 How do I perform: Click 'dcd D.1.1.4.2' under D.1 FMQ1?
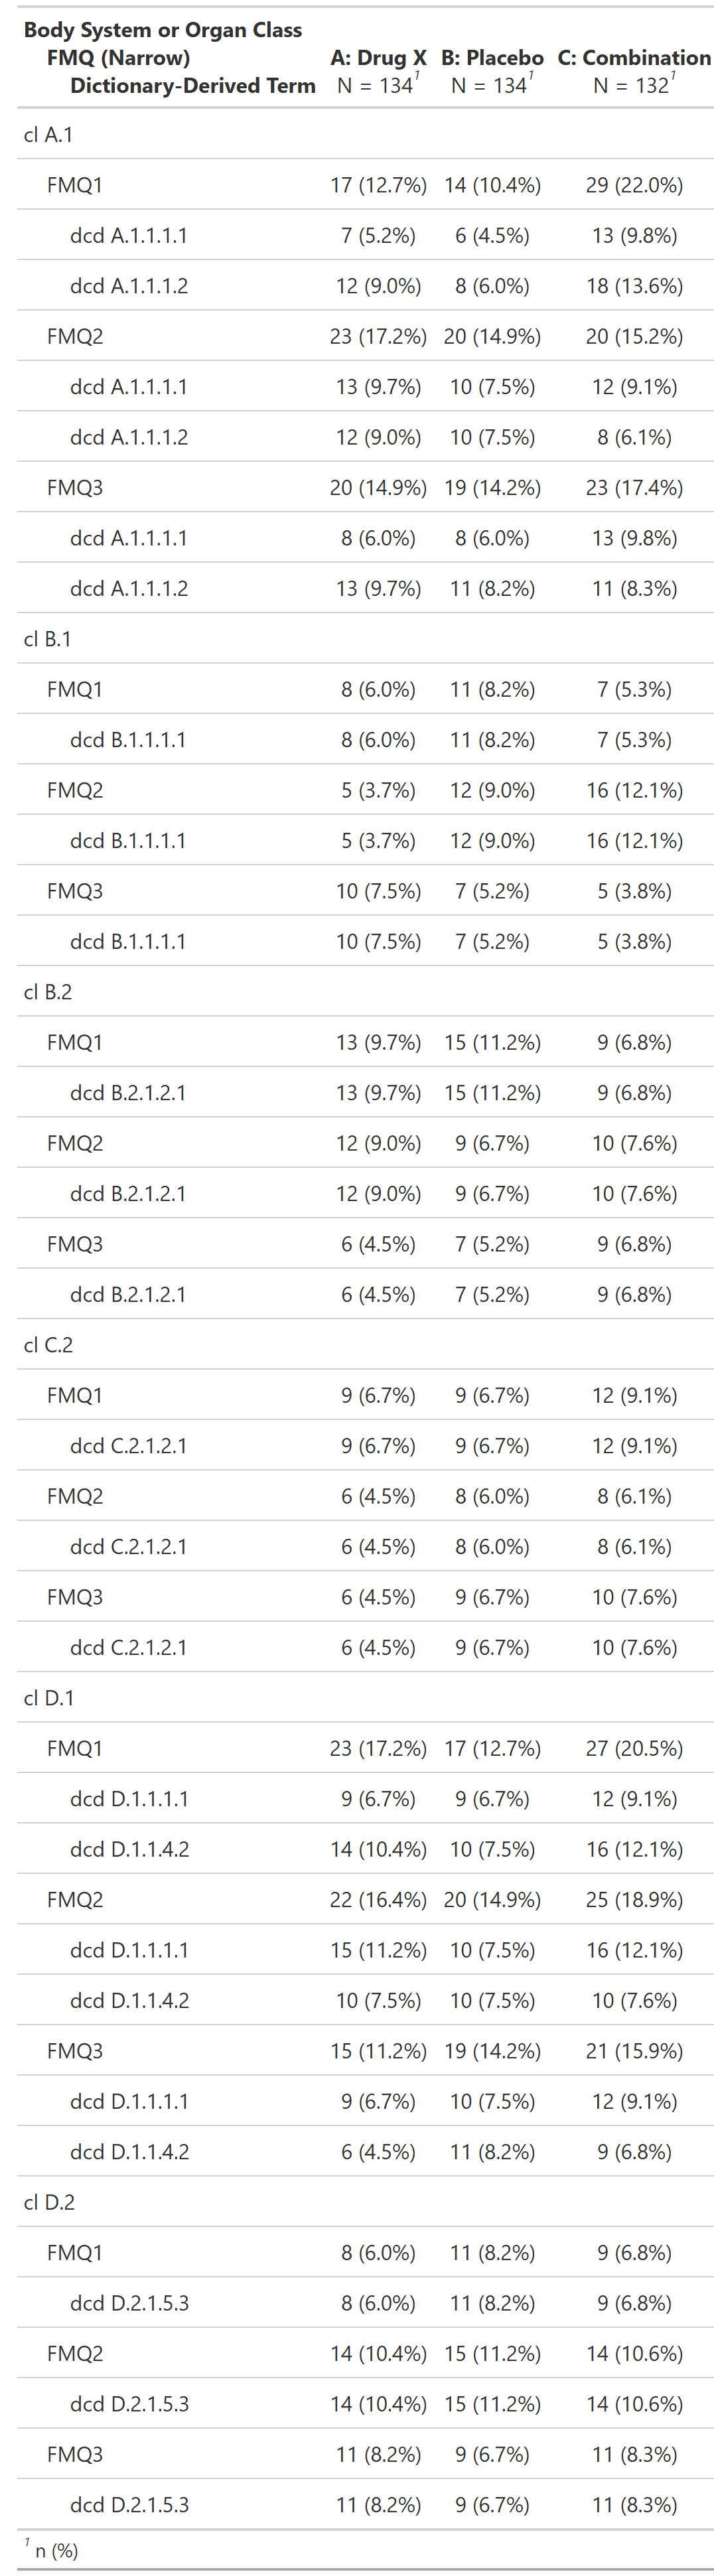tap(129, 1849)
